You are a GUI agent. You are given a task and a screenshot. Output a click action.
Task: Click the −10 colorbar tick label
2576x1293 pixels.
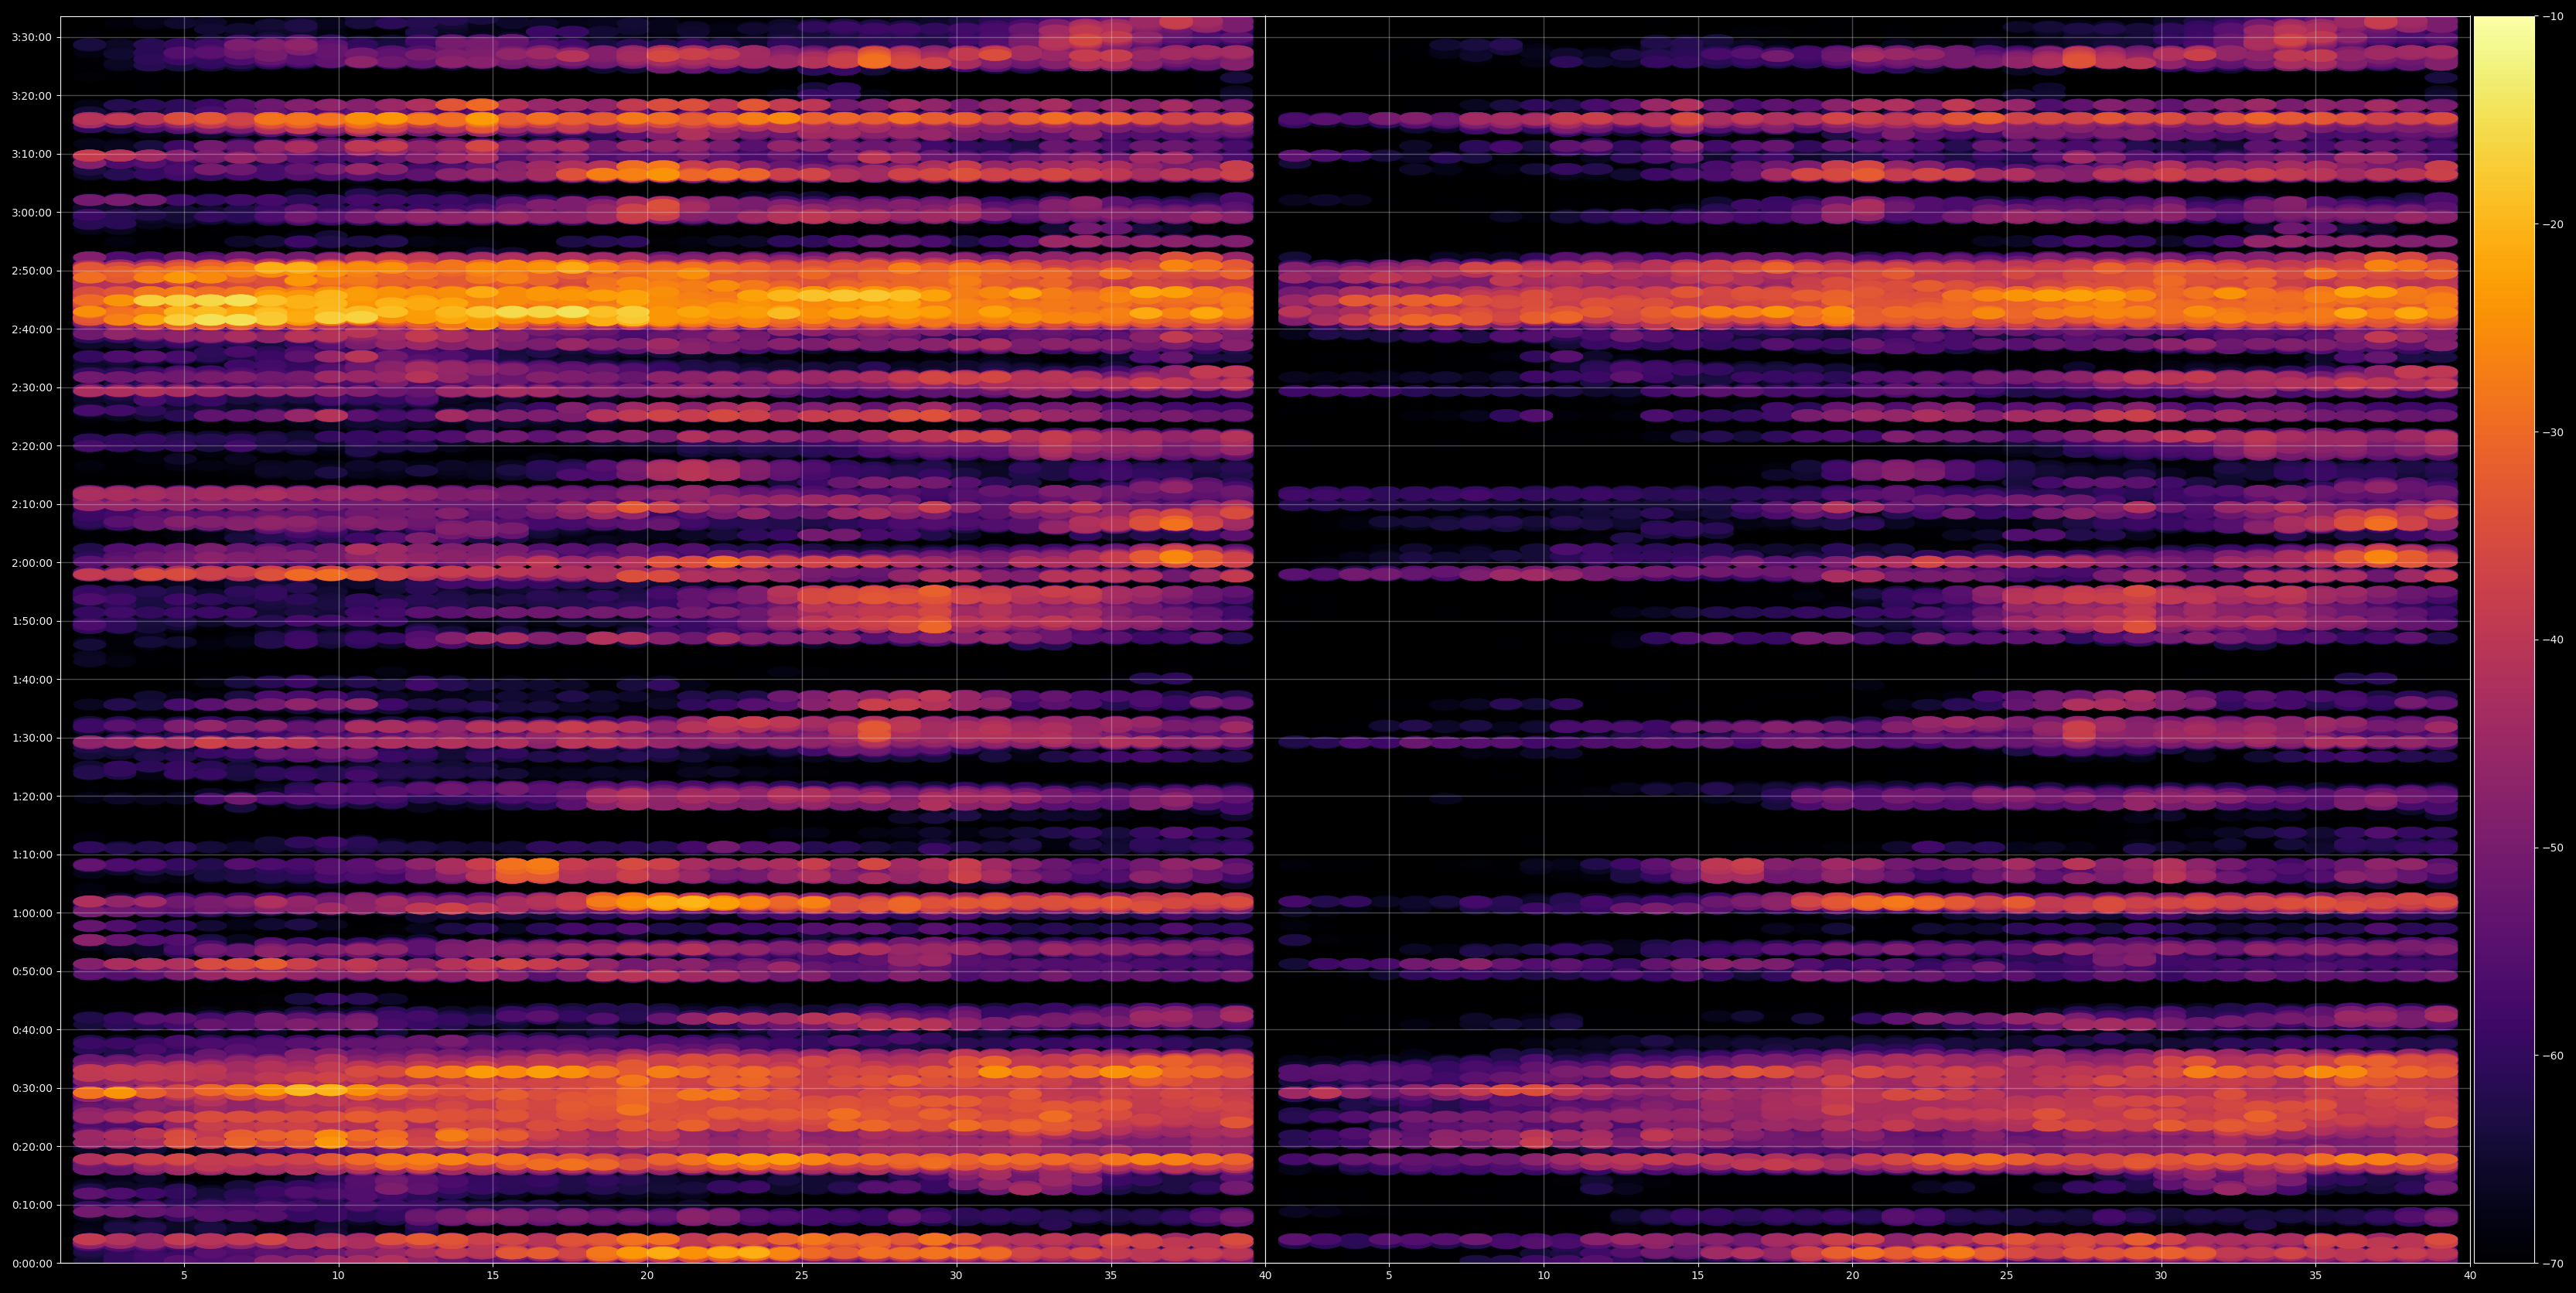[2553, 17]
